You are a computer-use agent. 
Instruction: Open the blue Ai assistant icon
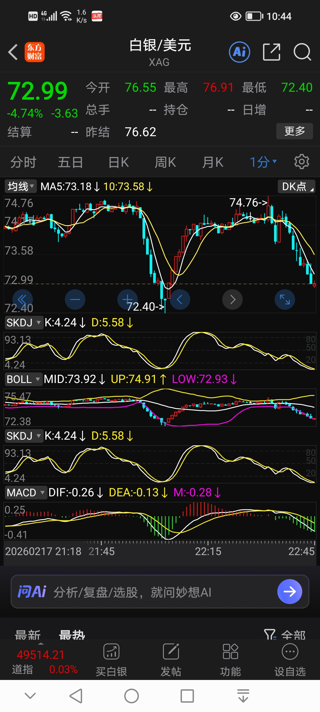point(239,52)
